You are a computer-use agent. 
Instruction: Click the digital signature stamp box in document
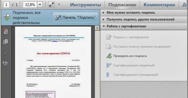click(x=41, y=94)
